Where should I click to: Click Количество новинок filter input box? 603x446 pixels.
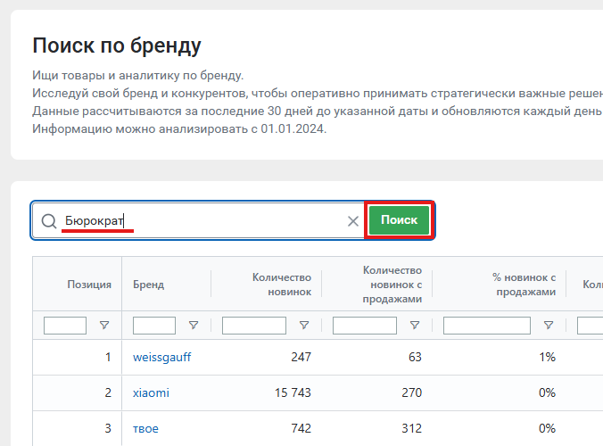254,326
